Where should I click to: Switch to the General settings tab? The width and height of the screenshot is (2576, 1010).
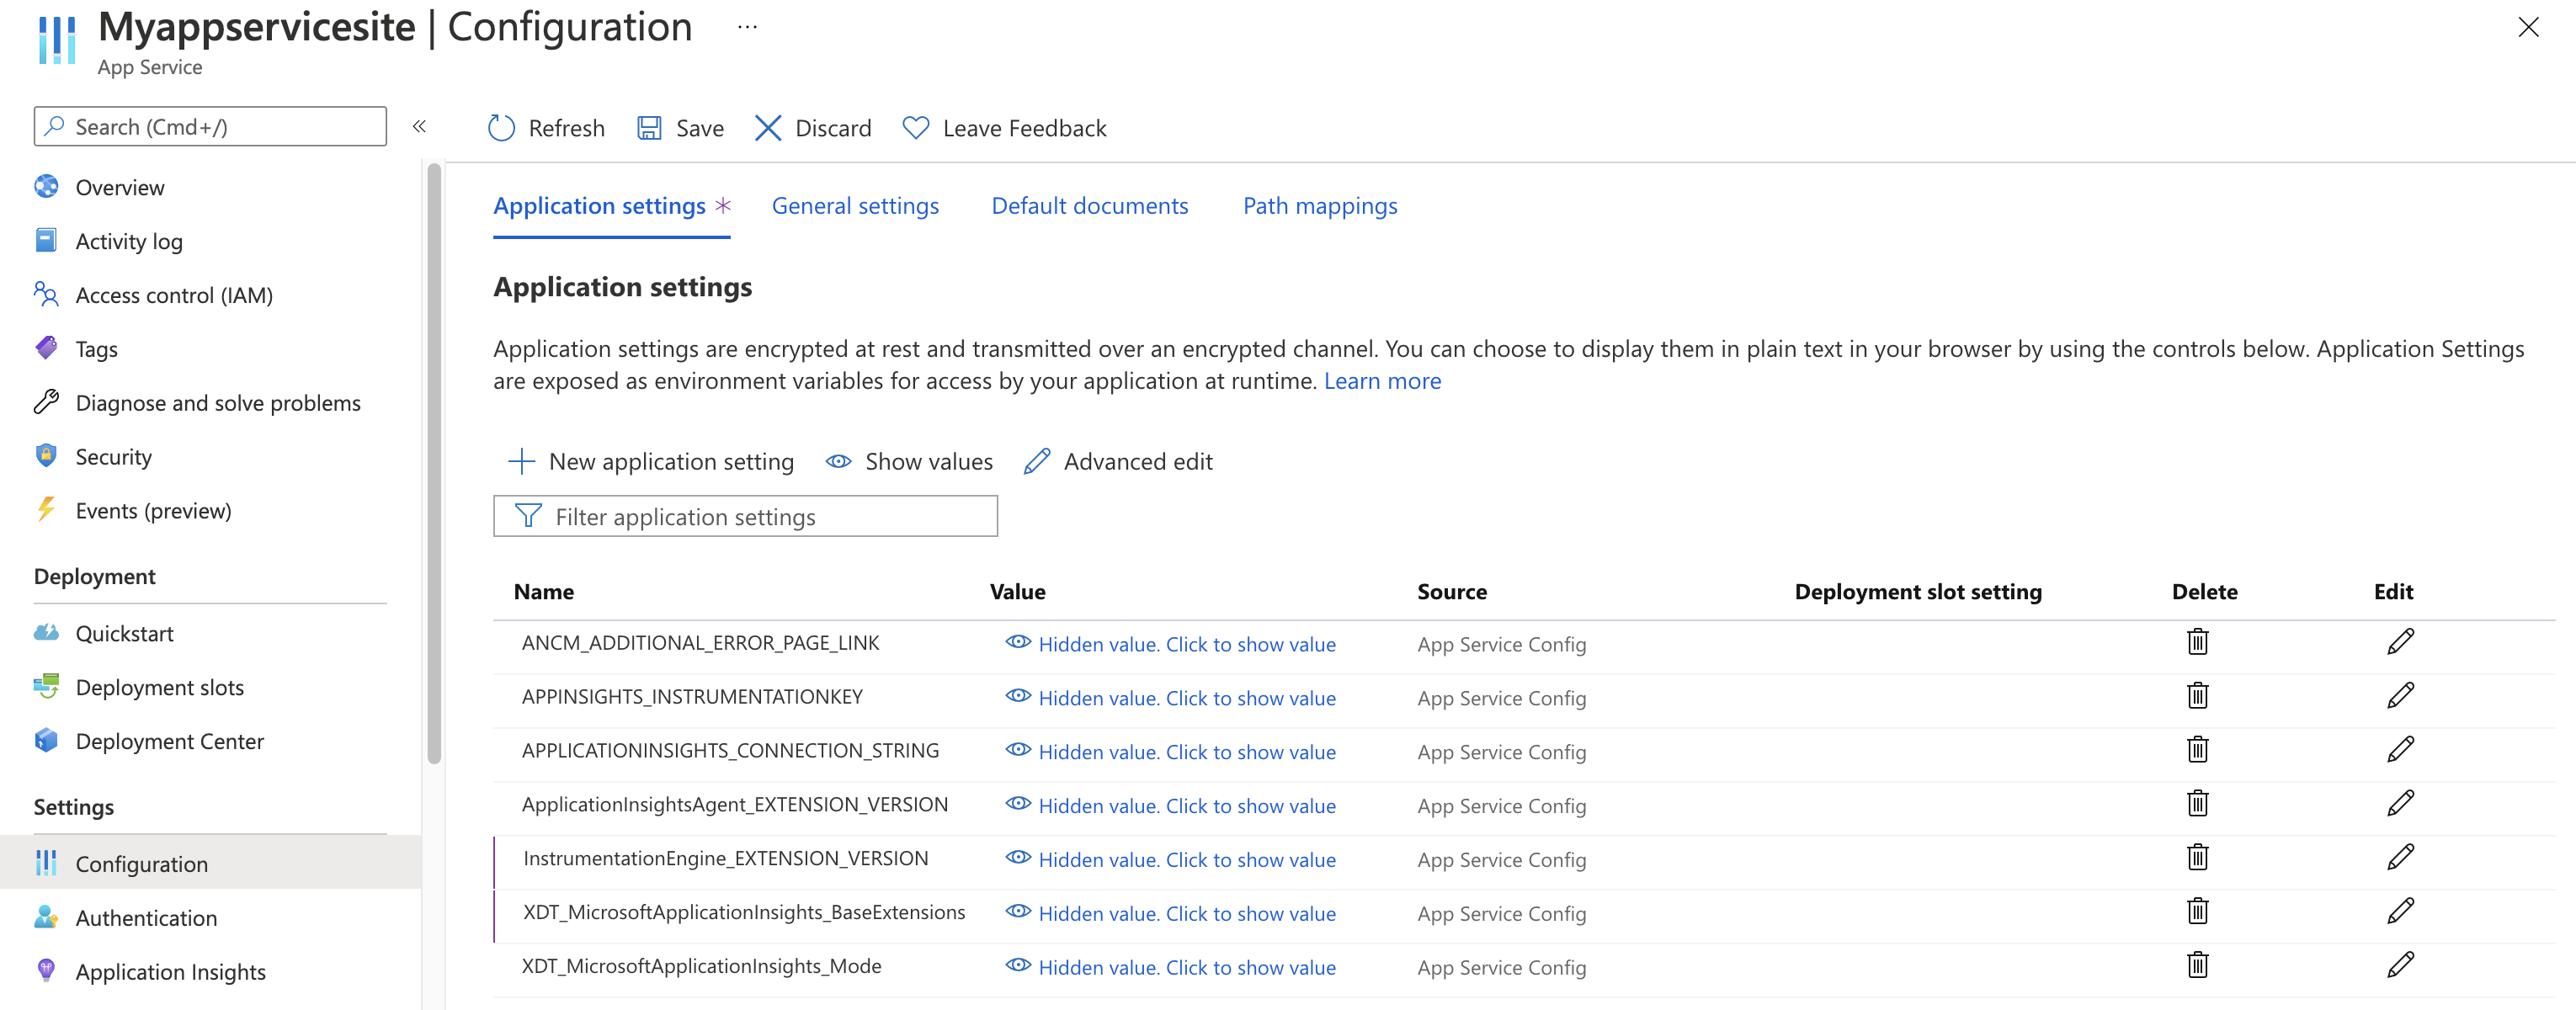click(856, 205)
